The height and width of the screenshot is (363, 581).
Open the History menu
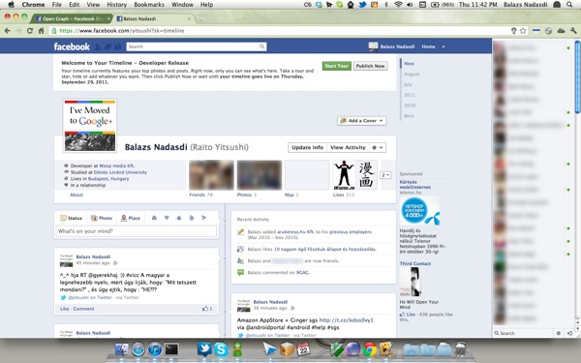pos(117,5)
